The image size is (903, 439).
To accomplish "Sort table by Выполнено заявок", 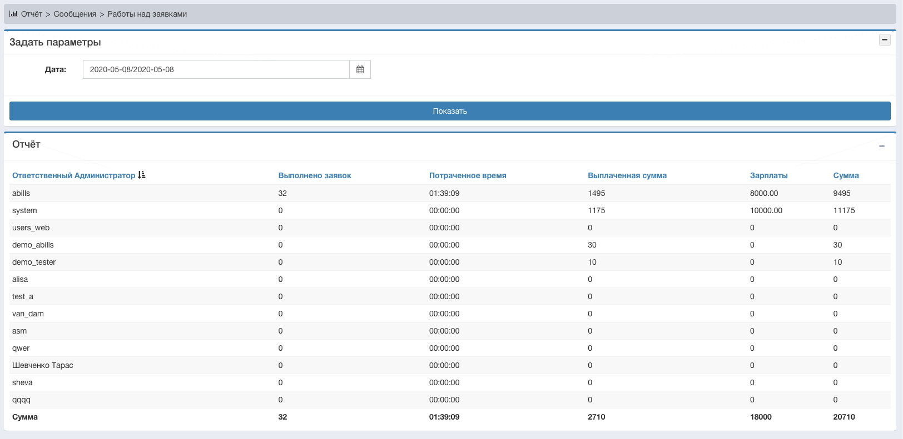I will [314, 175].
